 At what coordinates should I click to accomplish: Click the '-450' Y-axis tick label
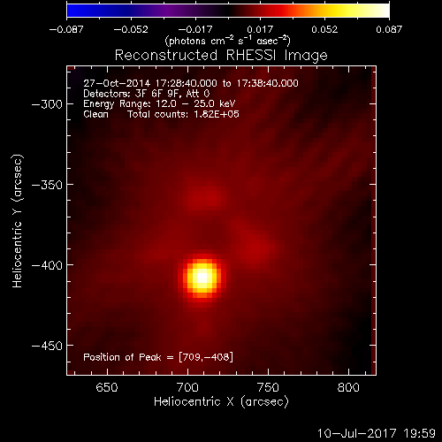point(47,346)
